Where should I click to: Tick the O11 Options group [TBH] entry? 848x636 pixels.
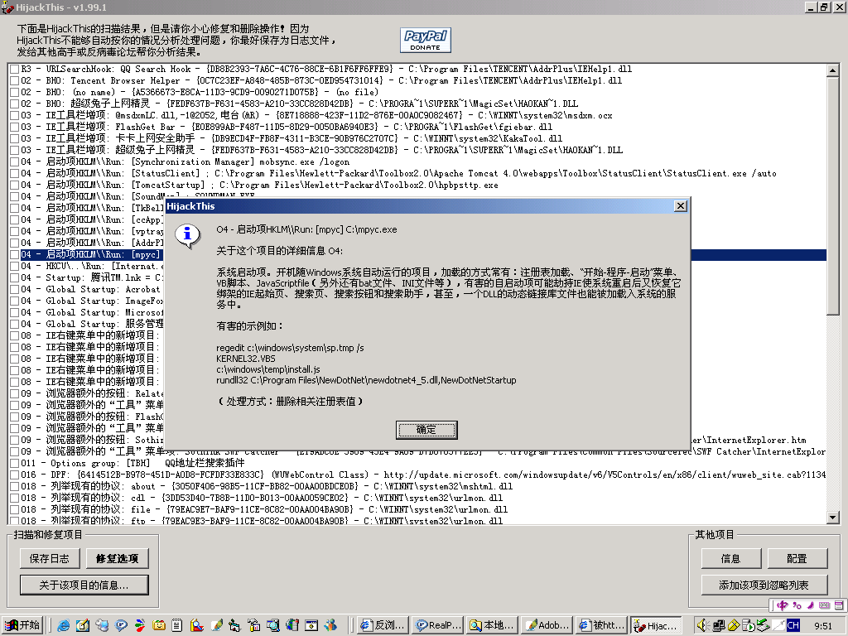tap(15, 463)
